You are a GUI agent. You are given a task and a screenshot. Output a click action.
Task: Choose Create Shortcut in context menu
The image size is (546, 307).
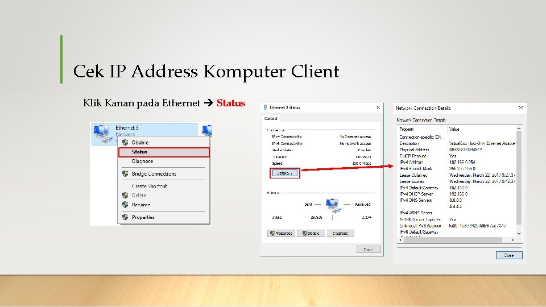(x=150, y=186)
